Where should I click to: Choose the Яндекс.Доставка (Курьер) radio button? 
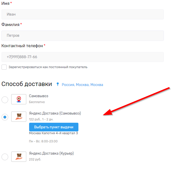click(5, 157)
